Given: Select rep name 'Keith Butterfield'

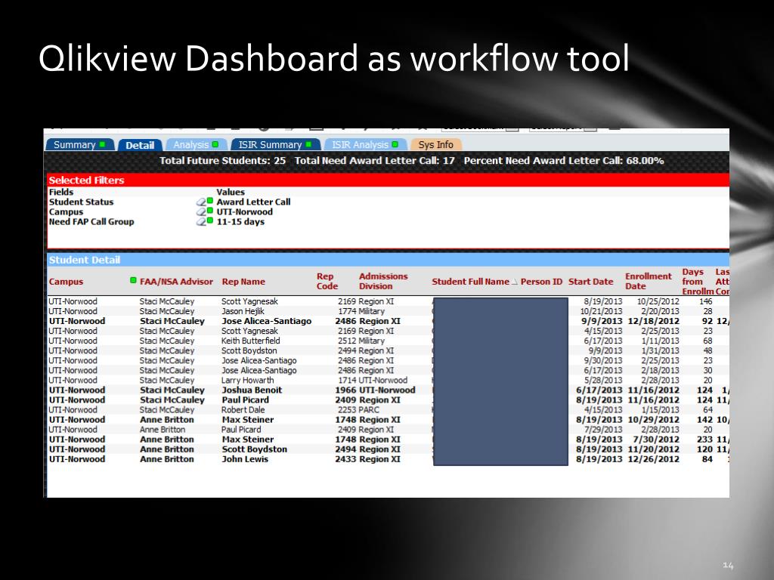Looking at the screenshot, I should click(x=250, y=341).
